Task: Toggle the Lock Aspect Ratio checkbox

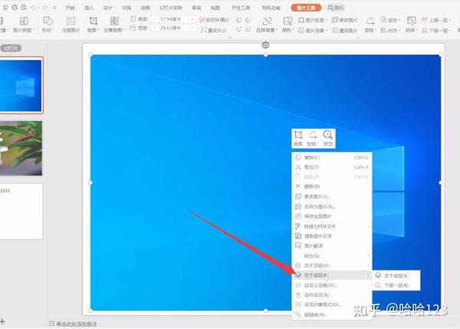Action: click(202, 20)
